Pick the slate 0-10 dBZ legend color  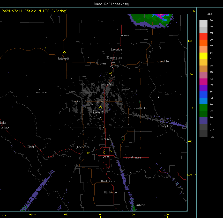pos(203,121)
